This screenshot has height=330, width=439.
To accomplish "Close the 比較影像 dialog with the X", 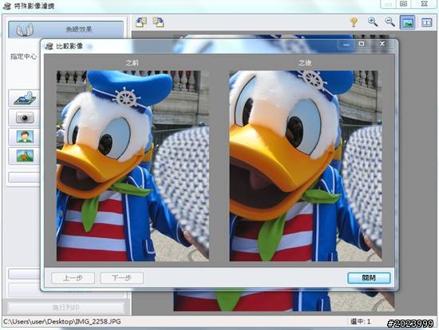I will tap(382, 44).
